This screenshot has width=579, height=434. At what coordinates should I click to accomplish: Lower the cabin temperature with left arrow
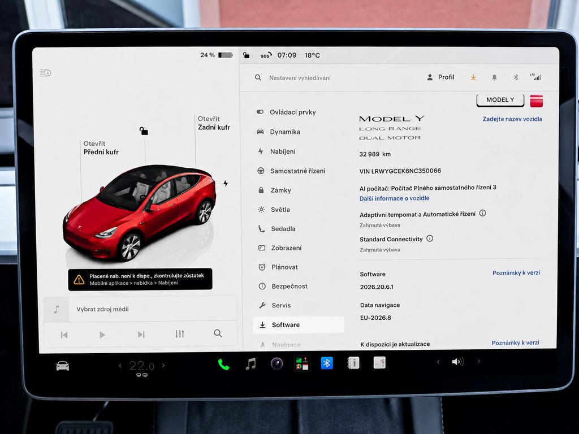[x=120, y=366]
